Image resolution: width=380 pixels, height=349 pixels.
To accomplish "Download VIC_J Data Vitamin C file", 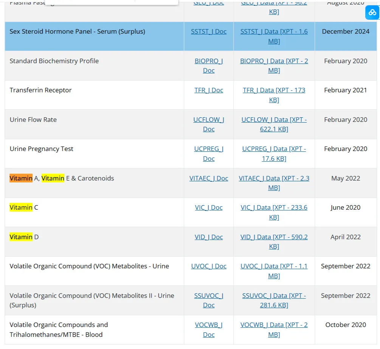I will coord(274,212).
